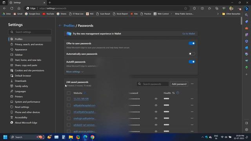
Task: Open YouTube bookmark in favourites bar
Action: coord(48,14)
